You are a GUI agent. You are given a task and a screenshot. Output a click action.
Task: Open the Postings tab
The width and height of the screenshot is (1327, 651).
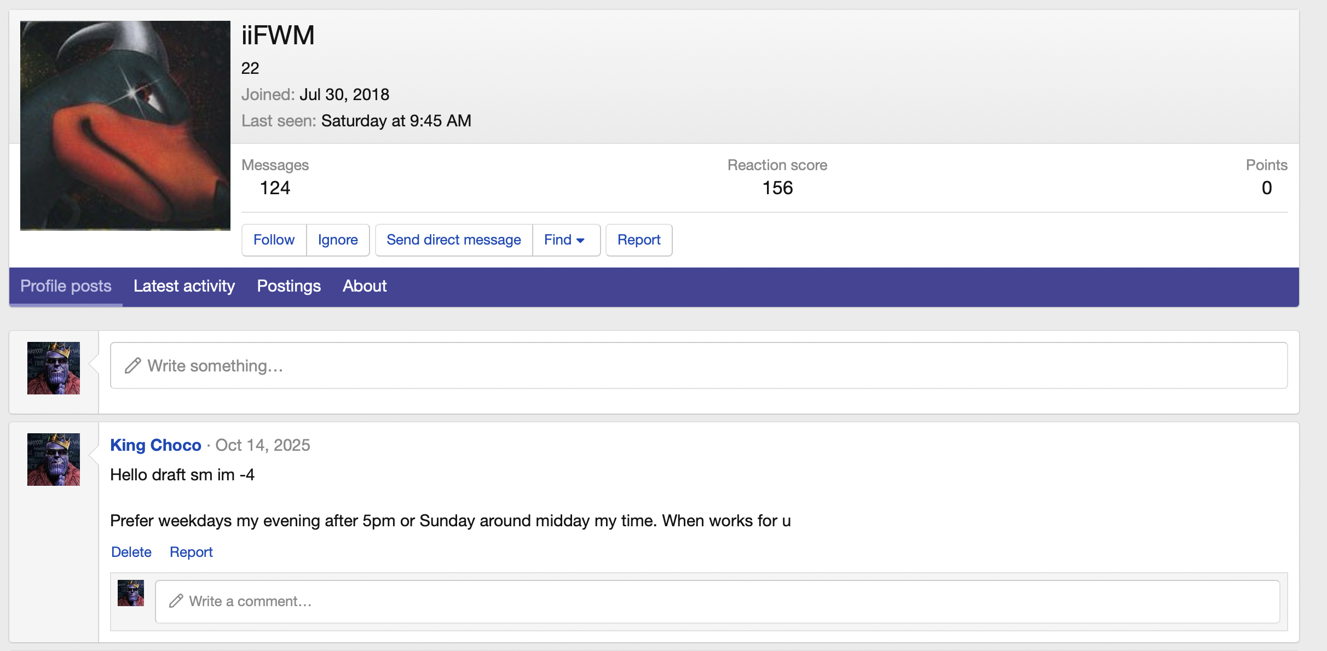[x=289, y=286]
